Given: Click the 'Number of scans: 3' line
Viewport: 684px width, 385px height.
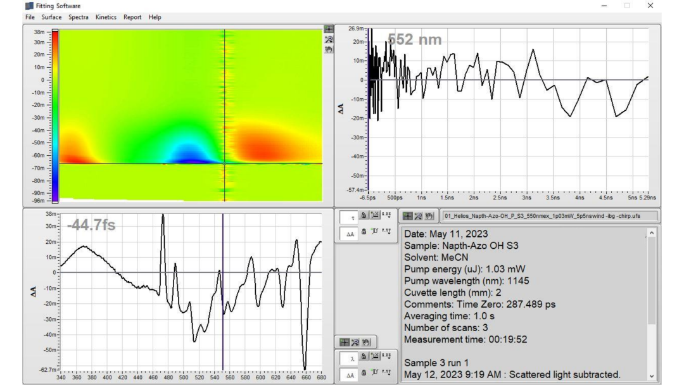Looking at the screenshot, I should [x=446, y=328].
